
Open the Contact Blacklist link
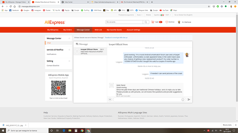pyautogui.click(x=53, y=65)
